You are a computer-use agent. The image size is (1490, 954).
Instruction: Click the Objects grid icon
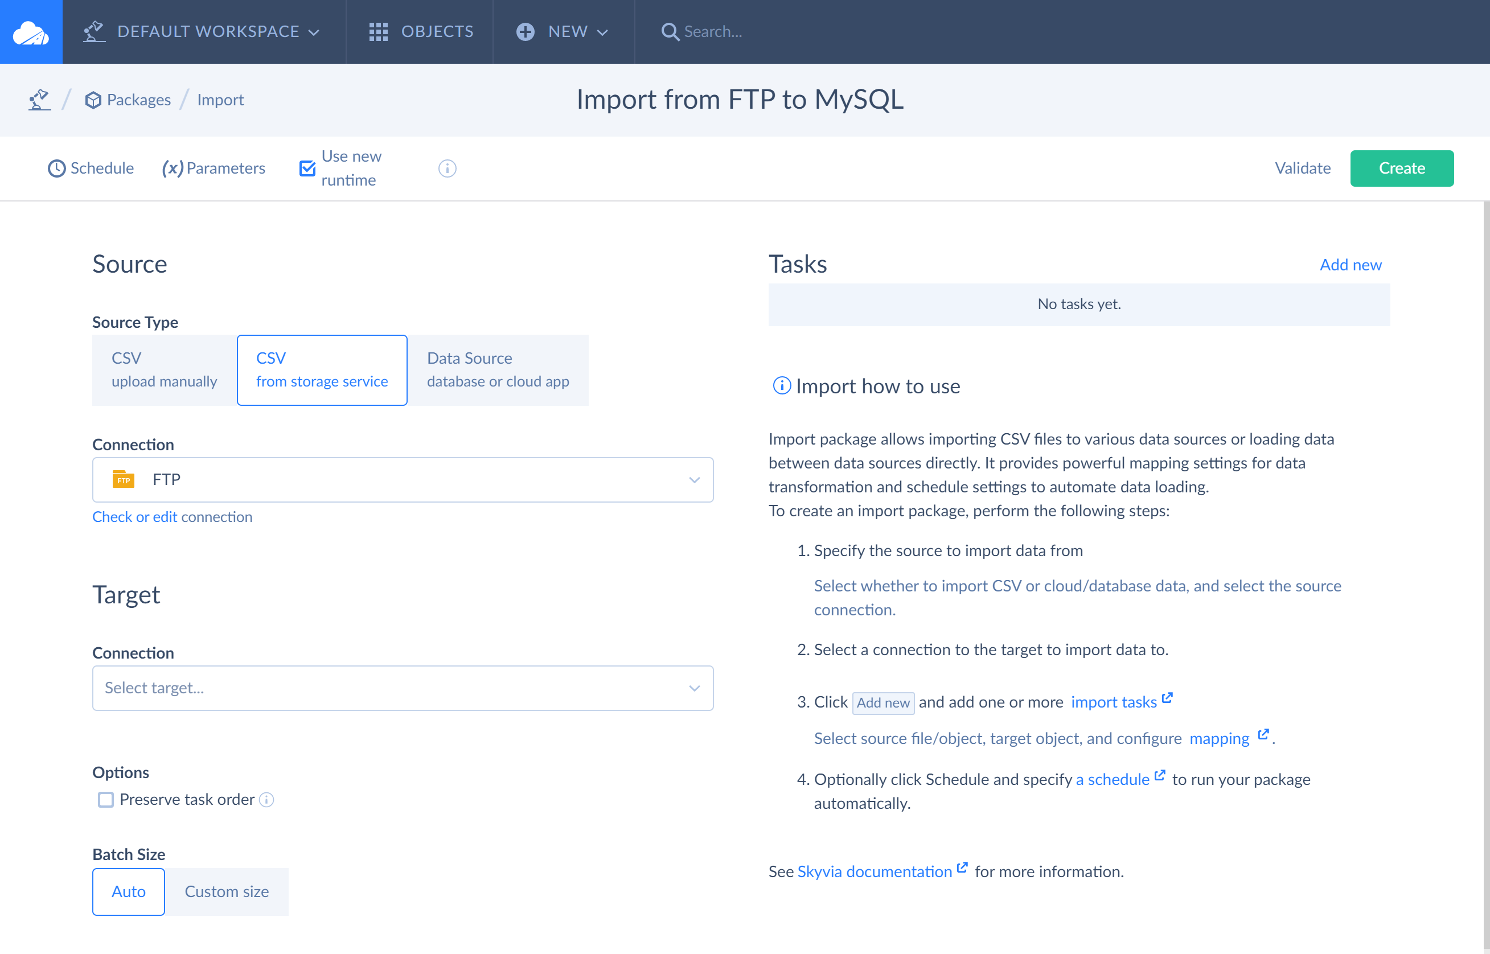coord(378,32)
